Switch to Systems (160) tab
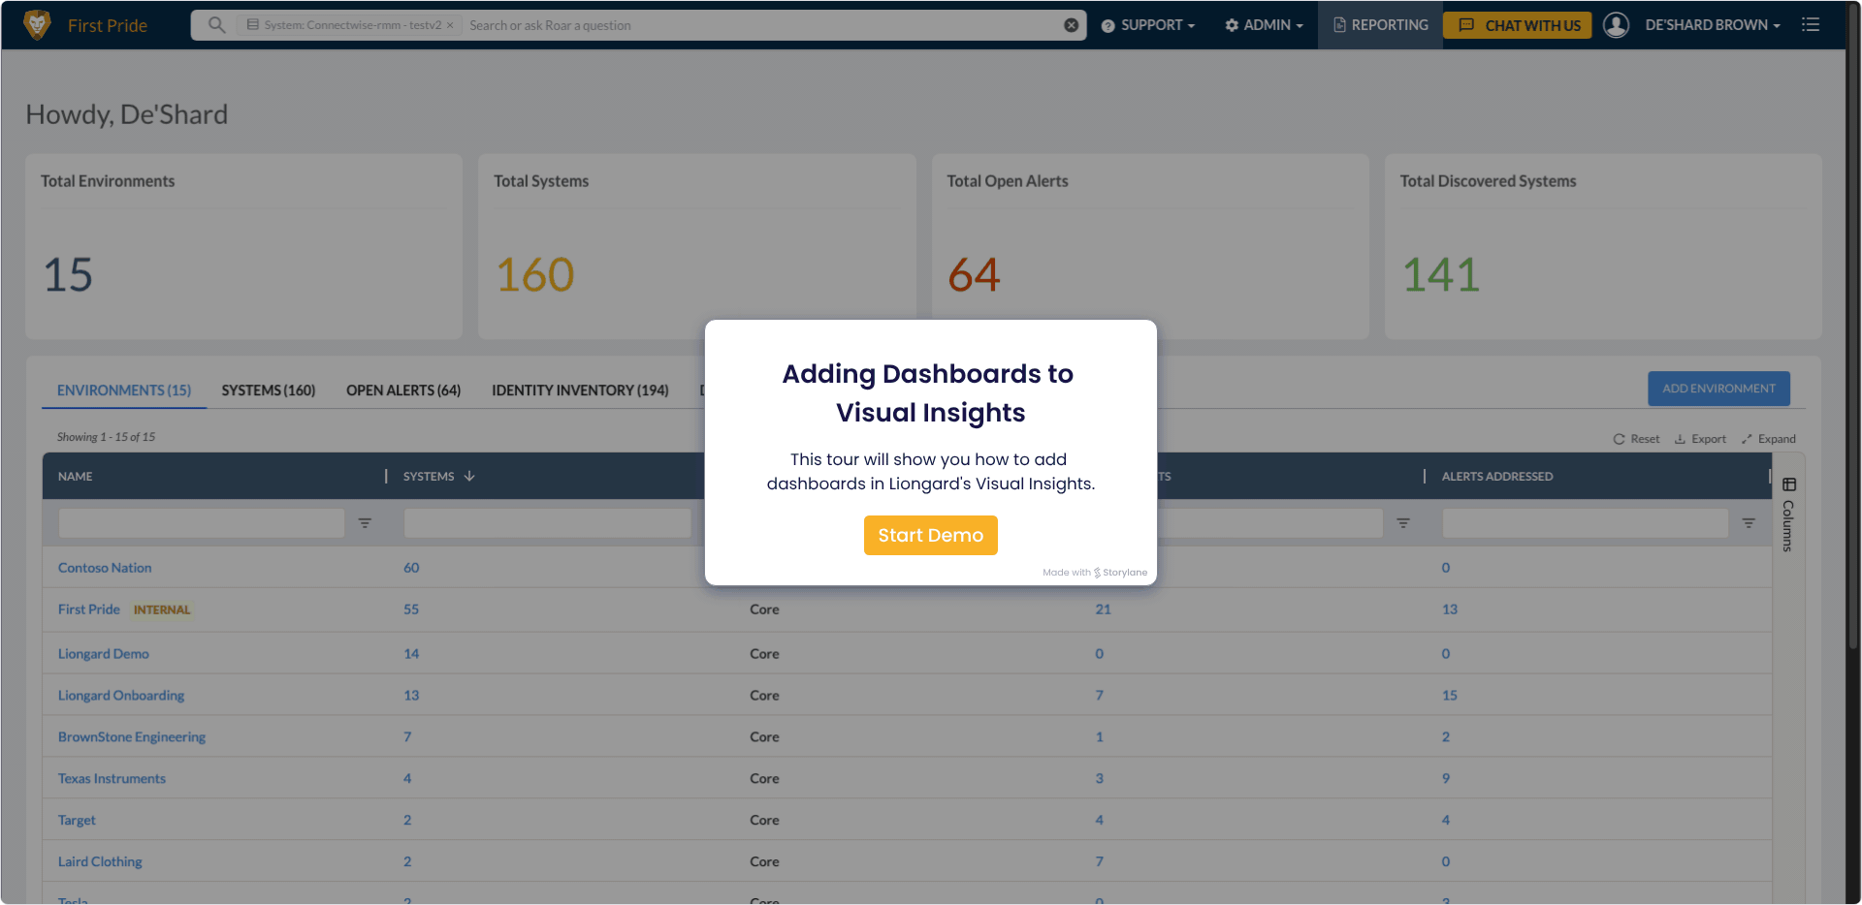The height and width of the screenshot is (905, 1862). (269, 390)
